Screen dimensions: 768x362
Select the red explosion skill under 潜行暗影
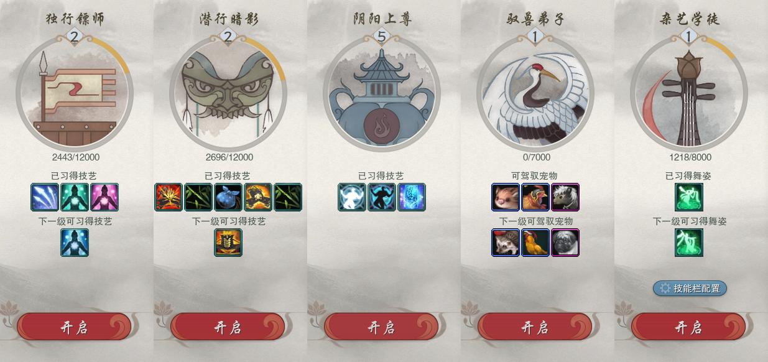click(x=169, y=197)
